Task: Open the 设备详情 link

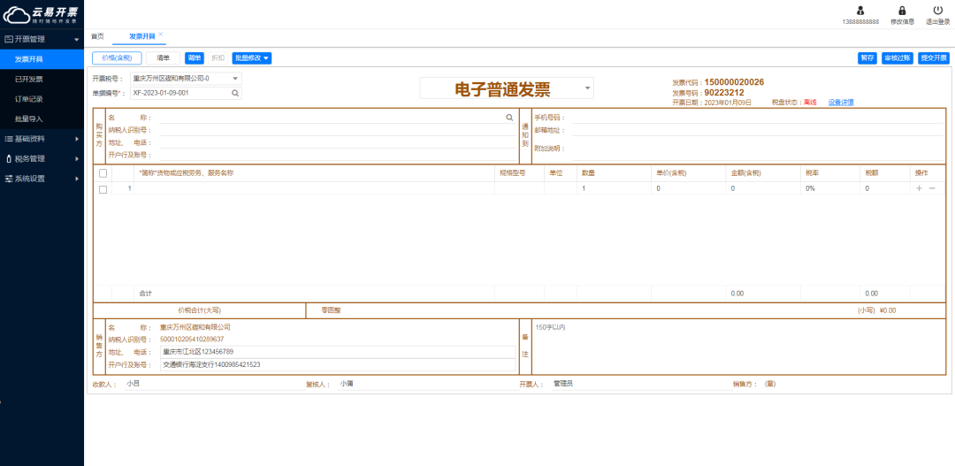Action: click(840, 103)
